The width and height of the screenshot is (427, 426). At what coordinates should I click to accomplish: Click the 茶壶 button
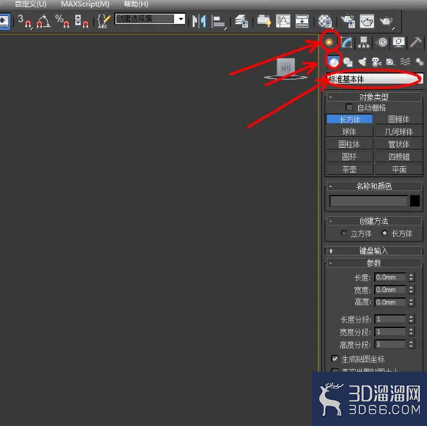point(350,169)
